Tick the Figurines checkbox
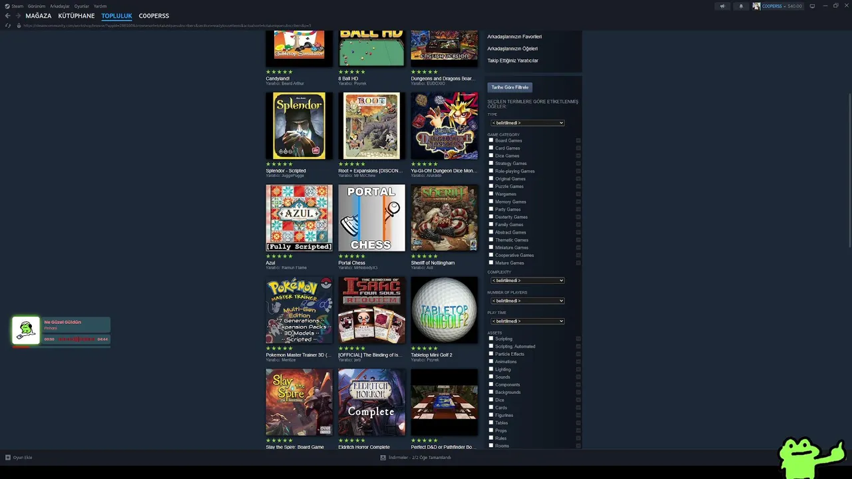852x479 pixels. (491, 415)
